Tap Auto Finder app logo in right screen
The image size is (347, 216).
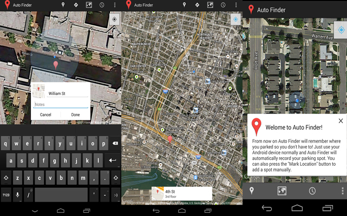tap(251, 10)
